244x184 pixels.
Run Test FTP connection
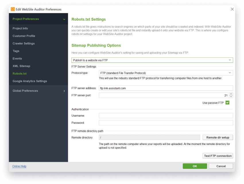click(x=218, y=156)
